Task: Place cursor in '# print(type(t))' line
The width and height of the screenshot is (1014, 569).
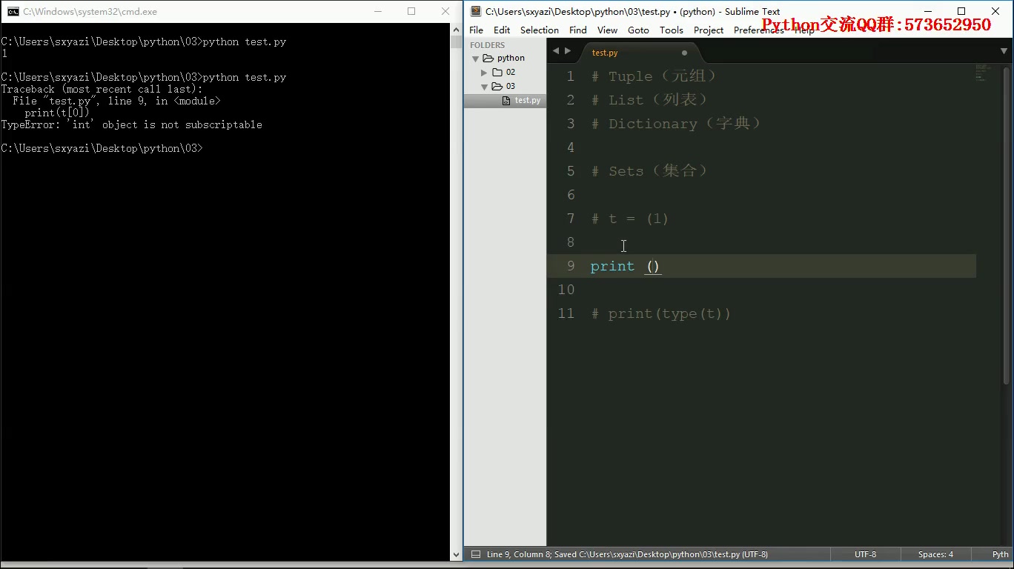Action: coord(661,313)
